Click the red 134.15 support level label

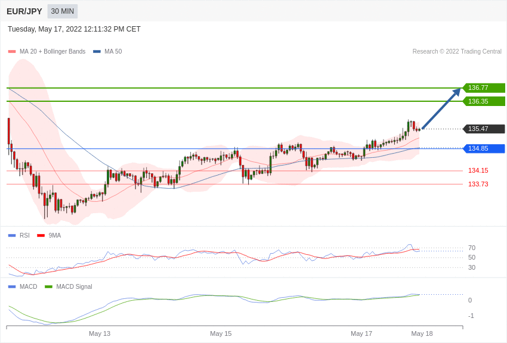(478, 170)
